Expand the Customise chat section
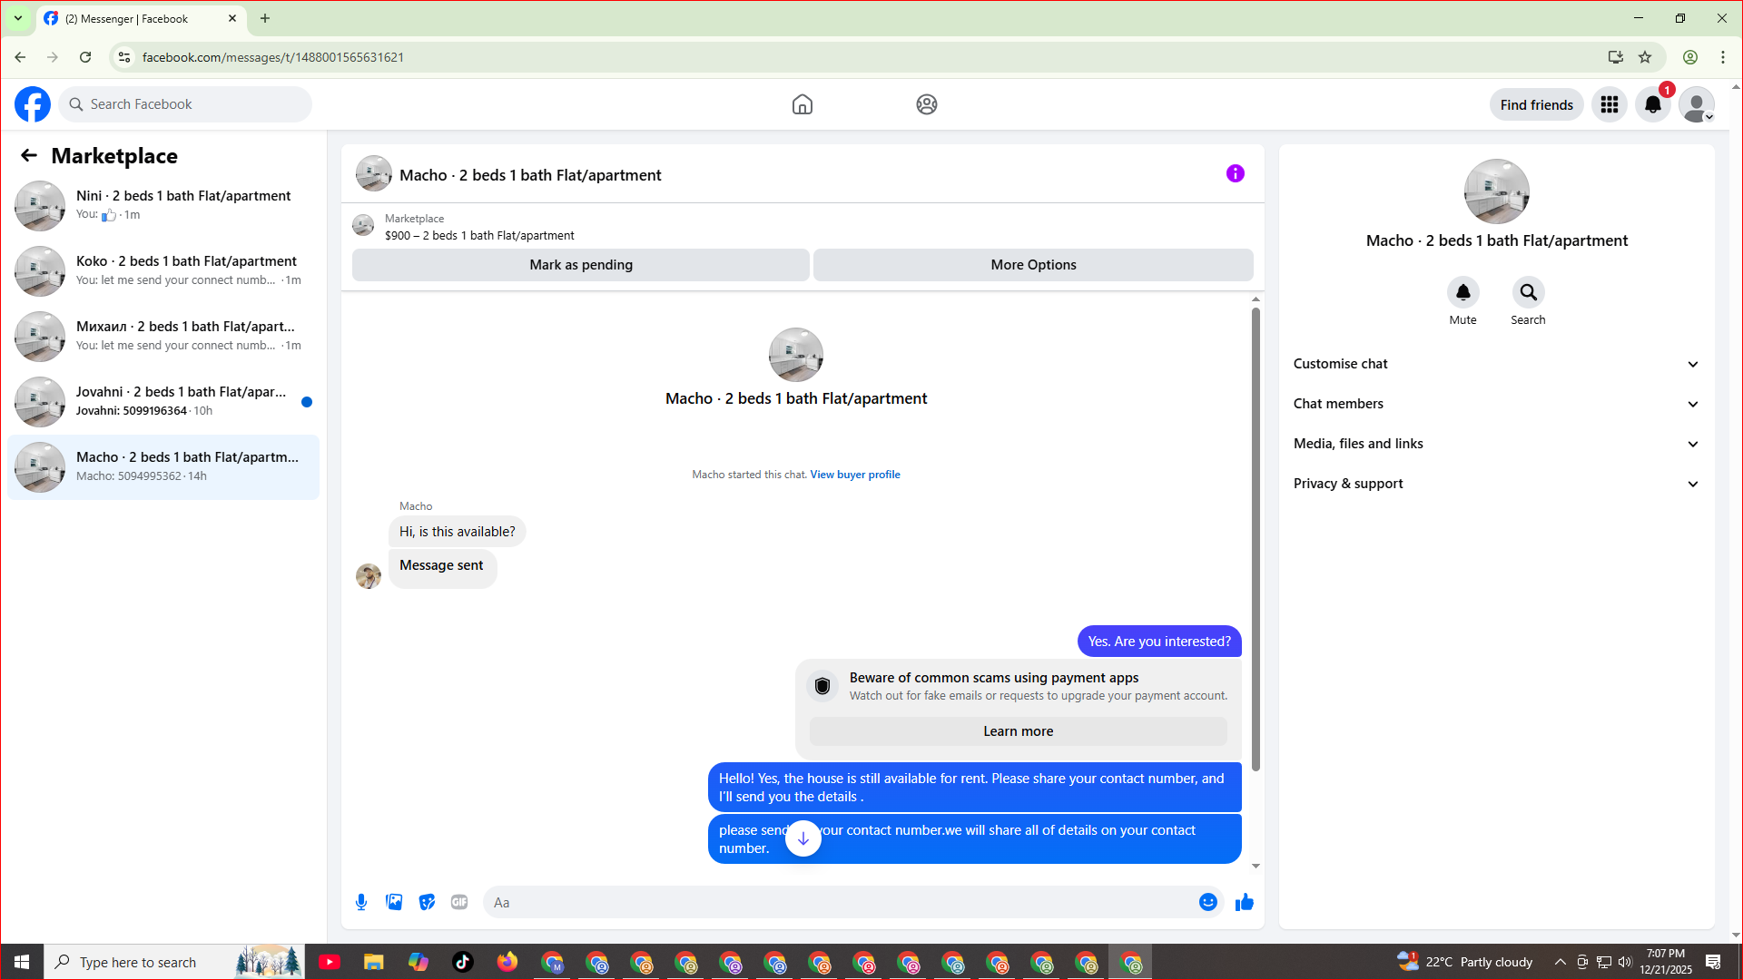Screen dimensions: 1743x980 tap(1496, 364)
